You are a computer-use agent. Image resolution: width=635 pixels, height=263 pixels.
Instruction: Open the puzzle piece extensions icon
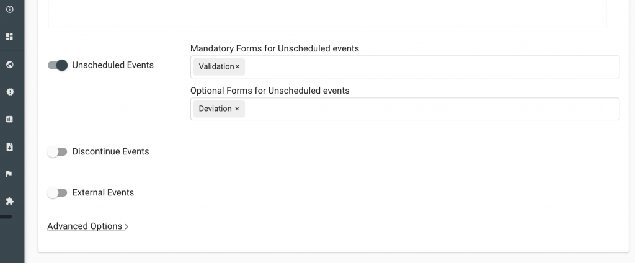9,202
